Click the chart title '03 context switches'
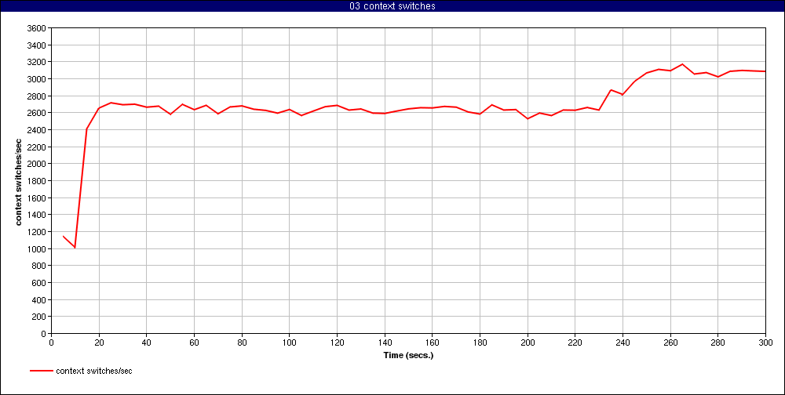 point(392,6)
